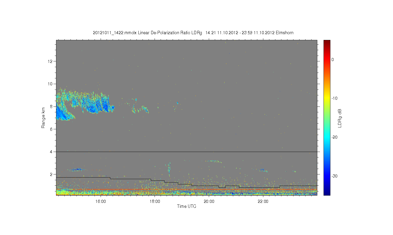Click the plot title text starting '20121011_1422.mmclx'
The height and width of the screenshot is (235, 393).
pyautogui.click(x=193, y=33)
